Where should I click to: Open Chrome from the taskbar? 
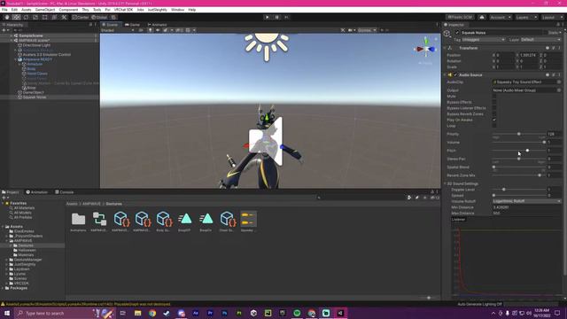(152, 313)
